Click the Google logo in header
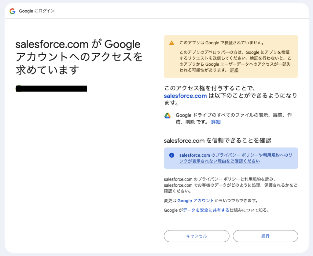Viewport: 313px width, 256px height. [13, 11]
